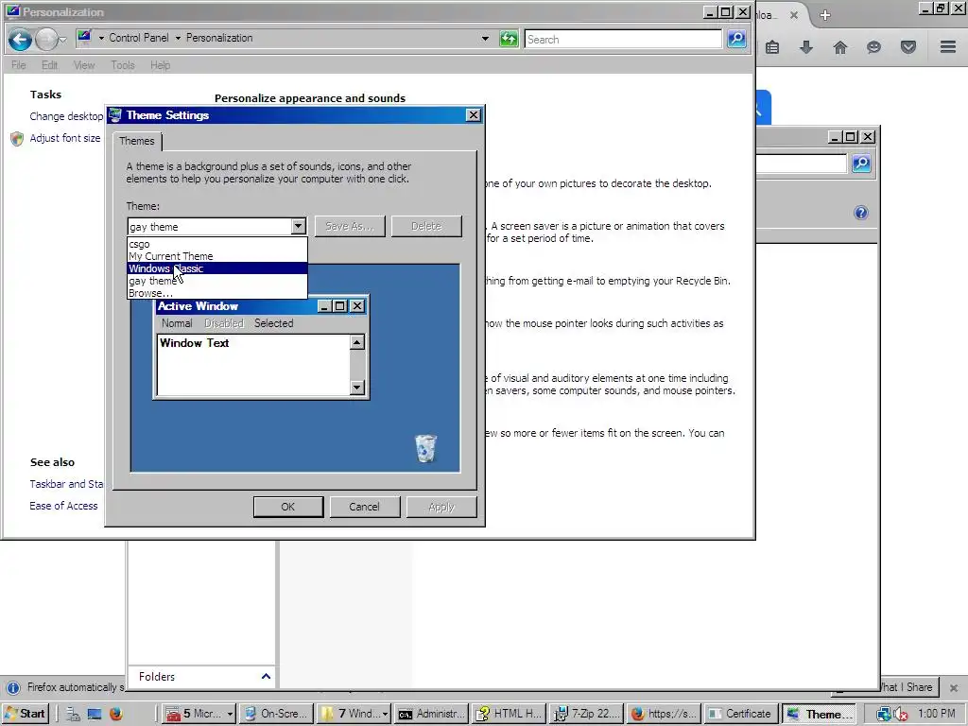This screenshot has height=726, width=968.
Task: Click the Adjust font size shield icon
Action: pos(17,139)
